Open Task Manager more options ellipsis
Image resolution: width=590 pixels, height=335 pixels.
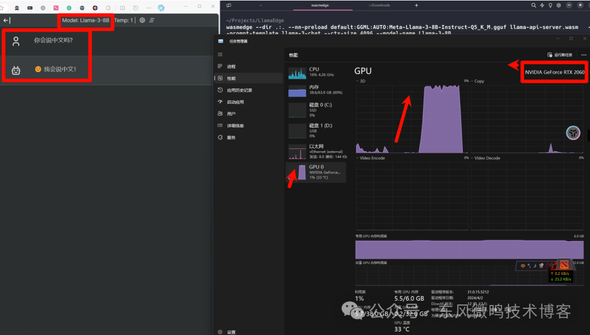[x=583, y=55]
